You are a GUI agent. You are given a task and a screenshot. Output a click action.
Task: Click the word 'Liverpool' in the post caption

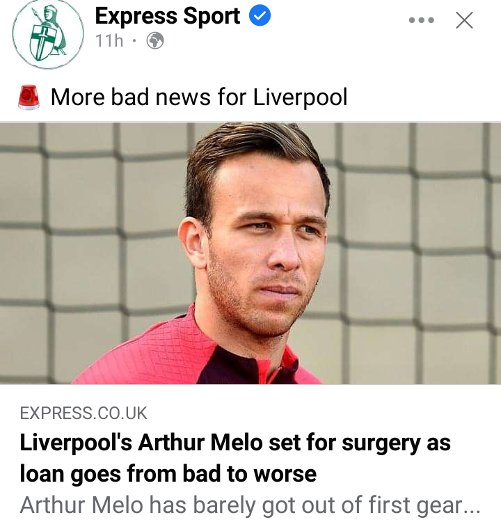pos(300,97)
